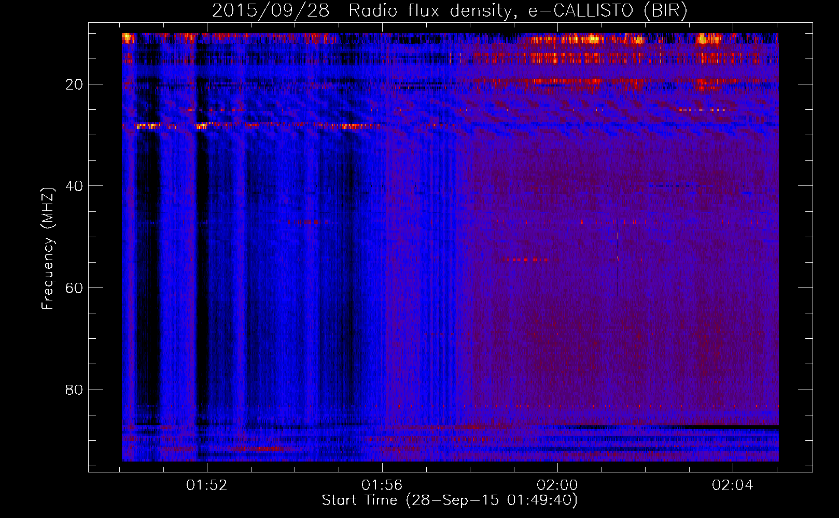The width and height of the screenshot is (839, 518).
Task: Click the '60' frequency tick label
Action: click(74, 288)
